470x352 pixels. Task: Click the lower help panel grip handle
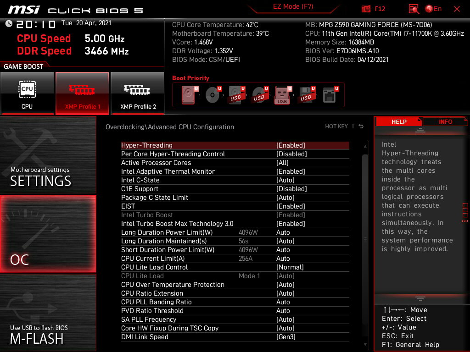tap(420, 298)
